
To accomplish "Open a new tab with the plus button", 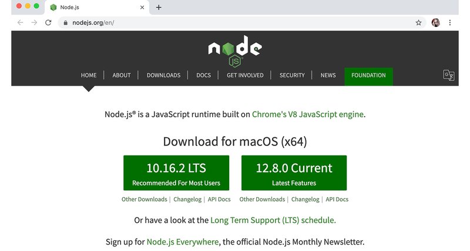I will [159, 8].
